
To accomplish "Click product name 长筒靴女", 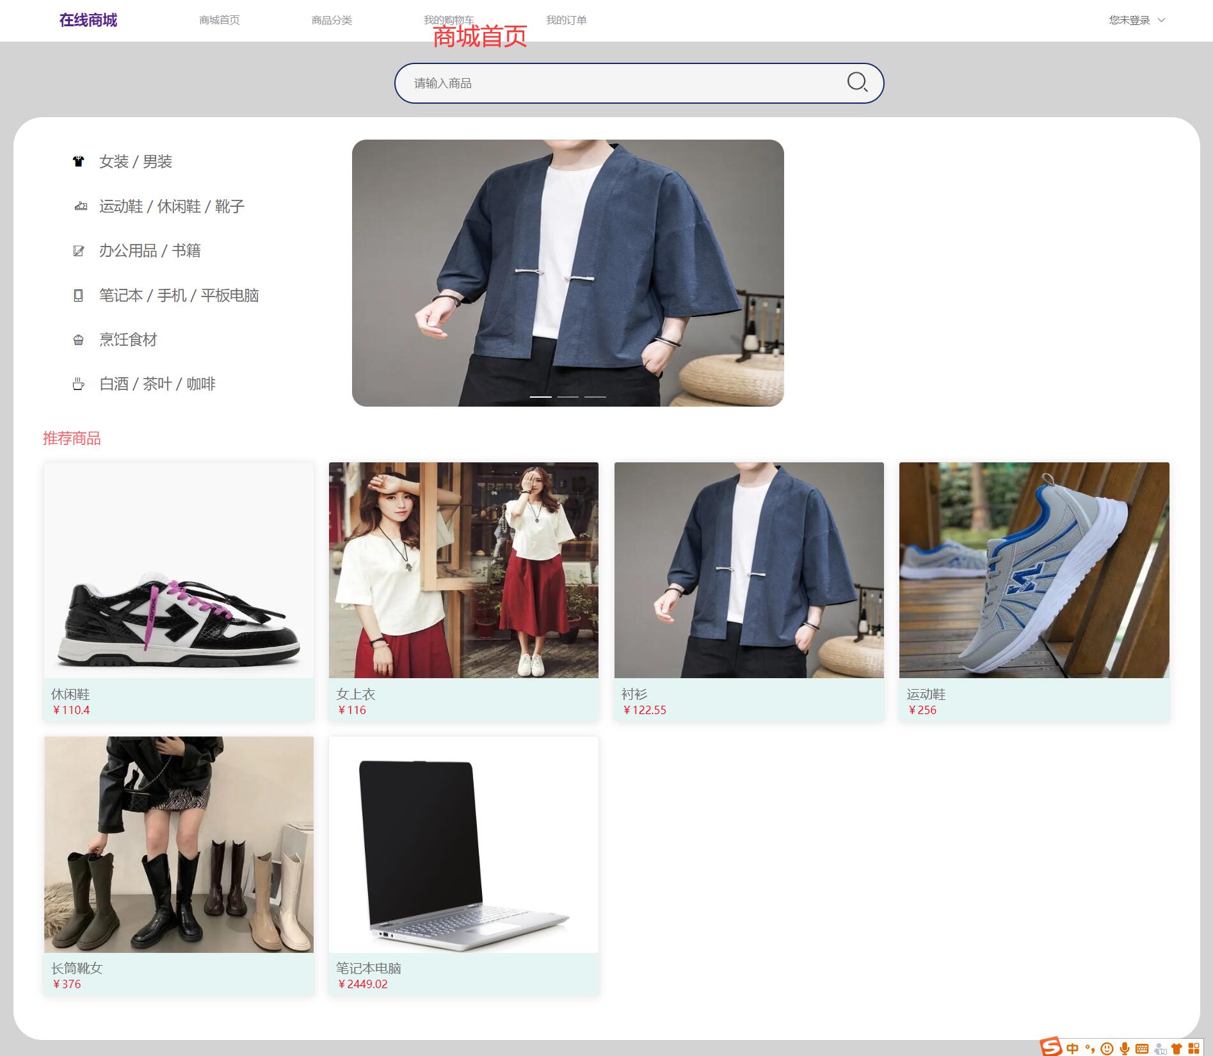I will pos(77,968).
